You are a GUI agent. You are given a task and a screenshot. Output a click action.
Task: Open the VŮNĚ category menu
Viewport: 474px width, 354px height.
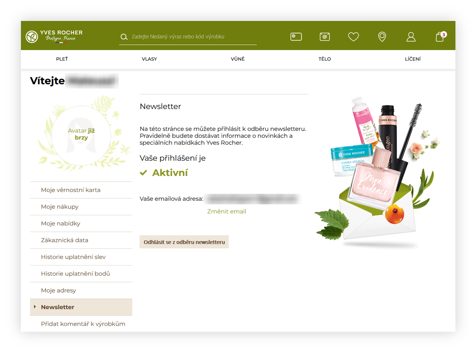pyautogui.click(x=238, y=59)
